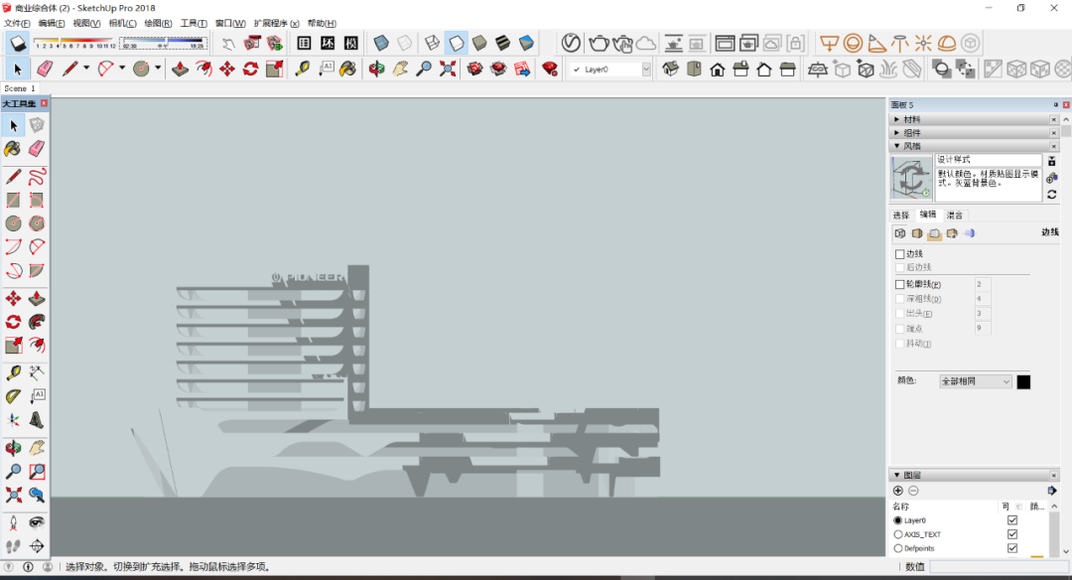
Task: Set Defpoints as active layer
Action: pyautogui.click(x=898, y=548)
